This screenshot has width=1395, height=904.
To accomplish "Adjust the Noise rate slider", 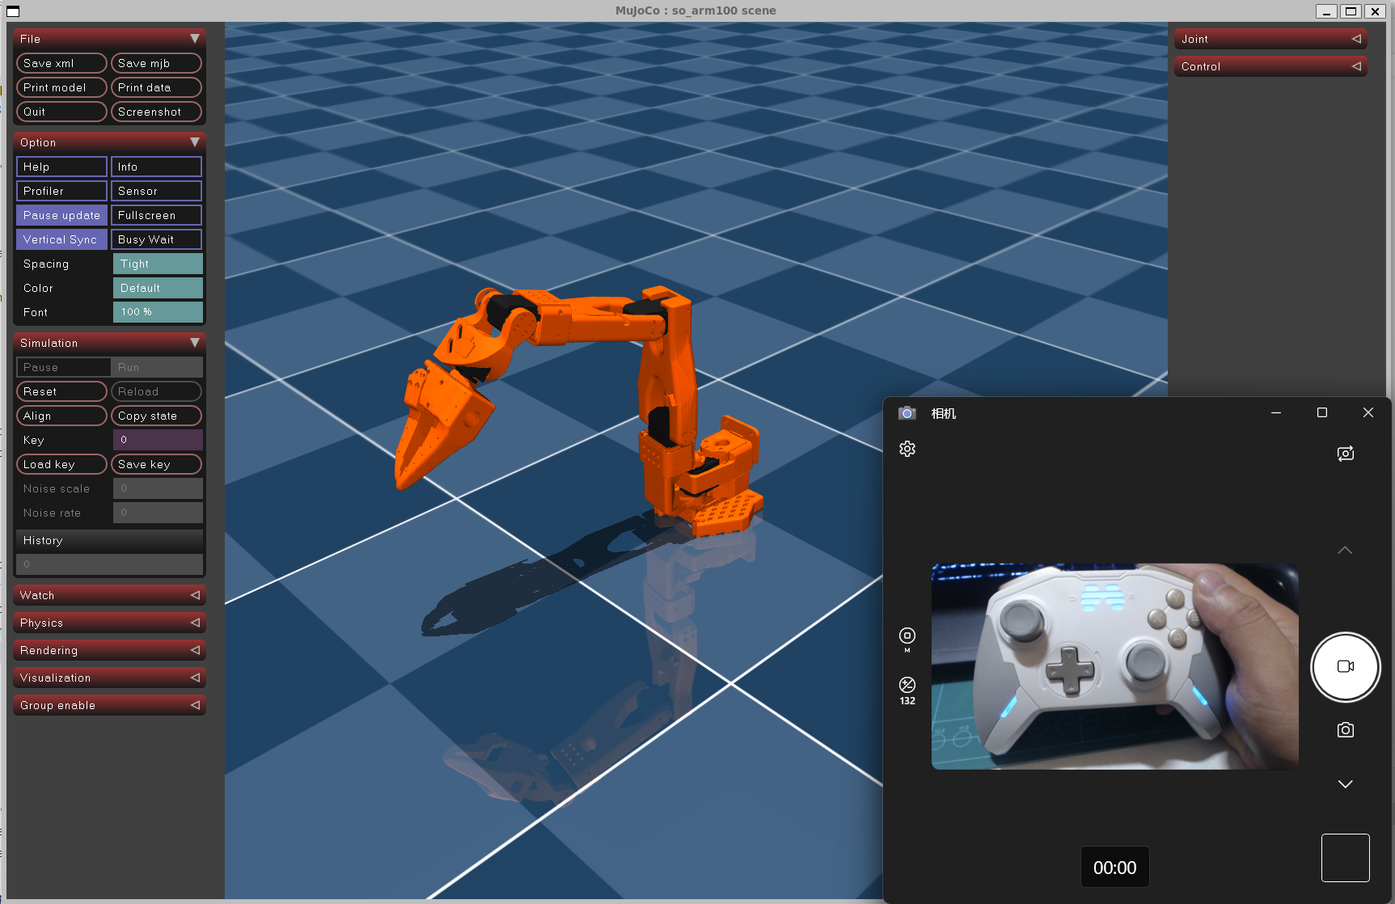I will coord(158,513).
